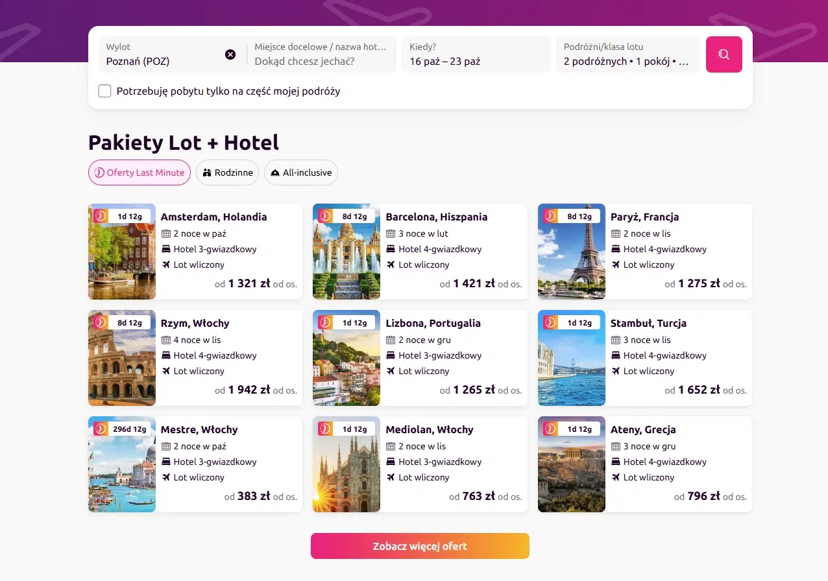The image size is (828, 581).
Task: Open the Istanbul Bosphorus thumbnail
Action: click(572, 358)
